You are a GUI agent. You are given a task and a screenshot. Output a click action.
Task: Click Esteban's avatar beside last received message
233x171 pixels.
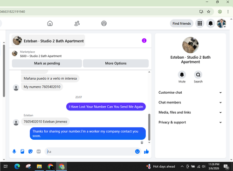tap(16, 123)
